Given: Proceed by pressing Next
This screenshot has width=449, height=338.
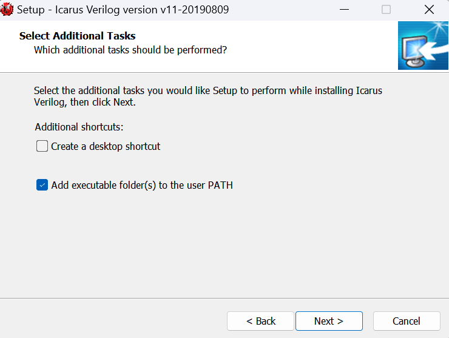Looking at the screenshot, I should tap(329, 321).
